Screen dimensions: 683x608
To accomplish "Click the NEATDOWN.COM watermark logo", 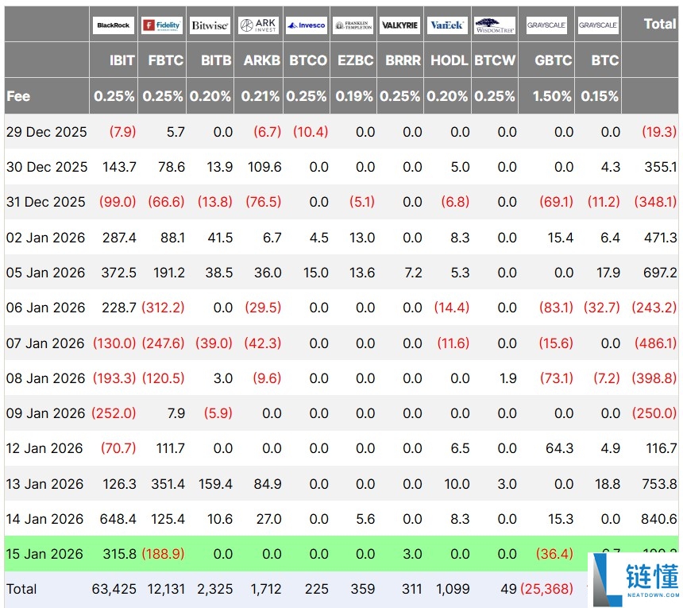I will [635, 580].
